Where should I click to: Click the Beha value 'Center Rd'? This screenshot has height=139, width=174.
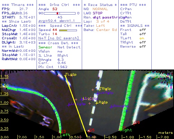[x=106, y=30]
